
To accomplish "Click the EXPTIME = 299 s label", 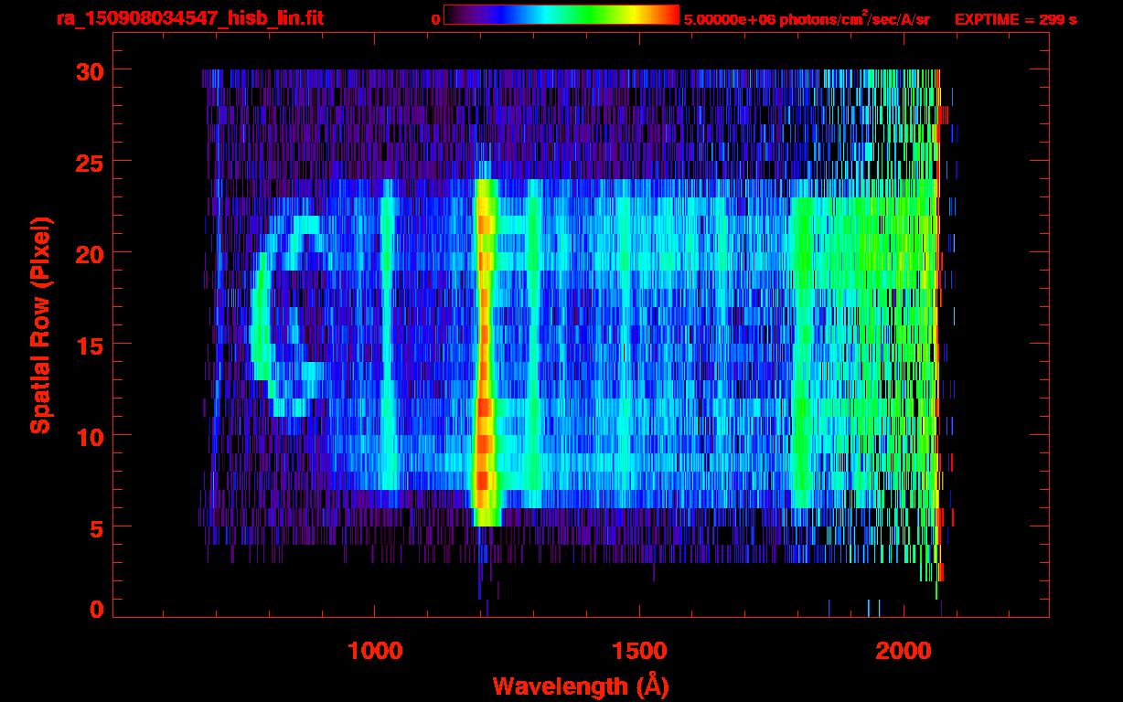I will [x=1015, y=19].
